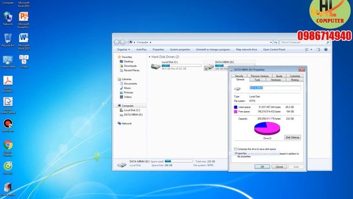
Task: Select the Control Panel desktop icon
Action: click(8, 61)
